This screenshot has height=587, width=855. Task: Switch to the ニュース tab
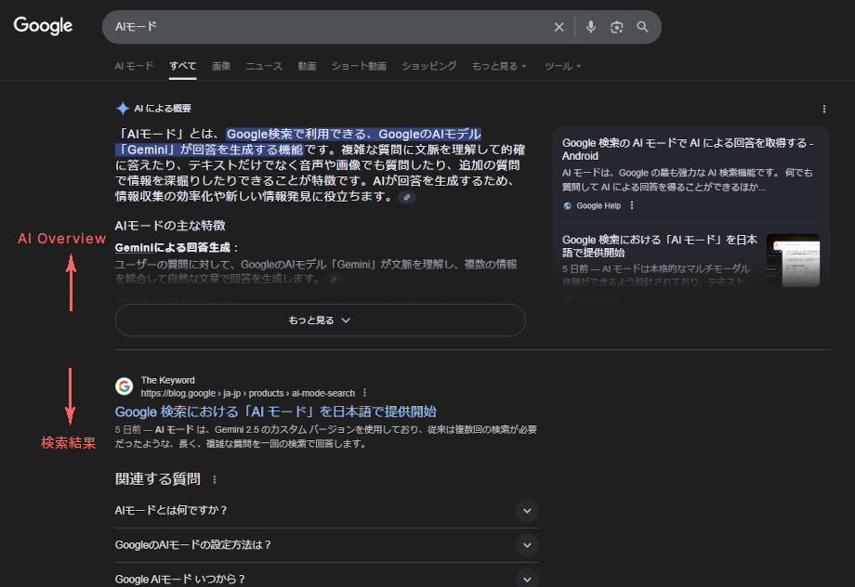(x=264, y=66)
